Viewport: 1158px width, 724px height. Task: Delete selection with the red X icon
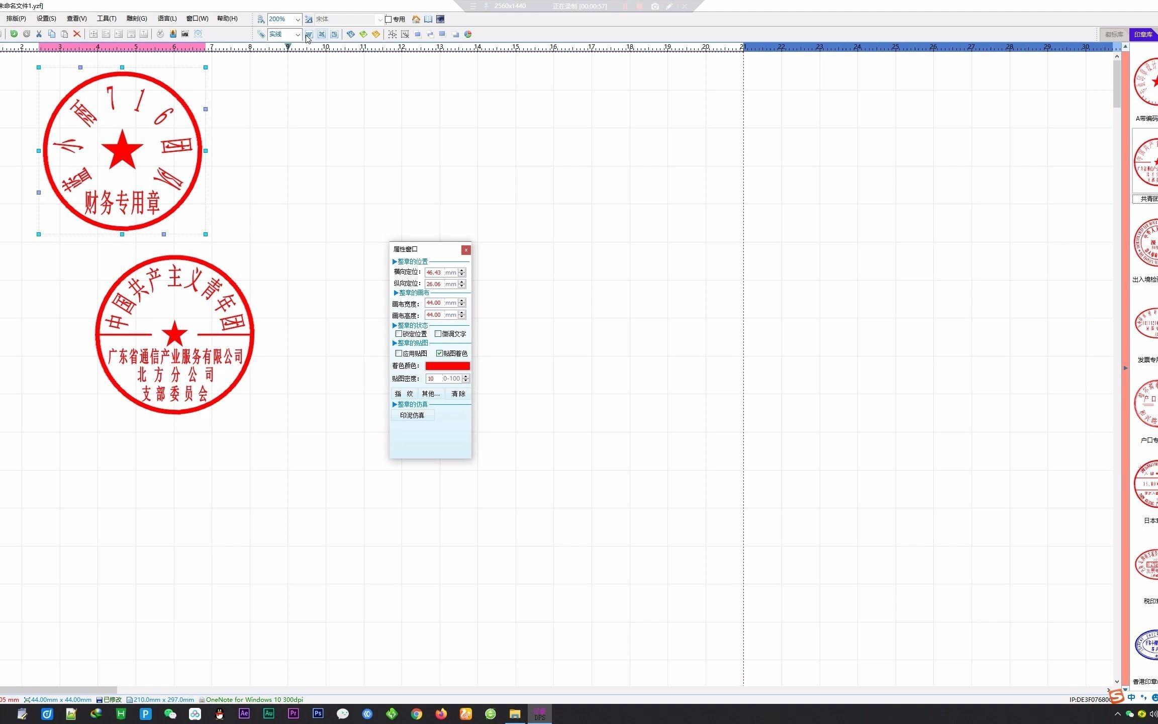pyautogui.click(x=77, y=34)
